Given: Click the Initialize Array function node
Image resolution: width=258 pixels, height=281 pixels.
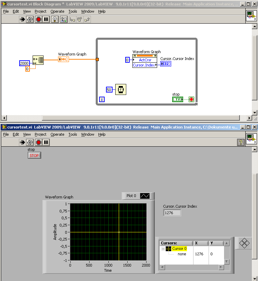Looking at the screenshot, I should coord(38,61).
